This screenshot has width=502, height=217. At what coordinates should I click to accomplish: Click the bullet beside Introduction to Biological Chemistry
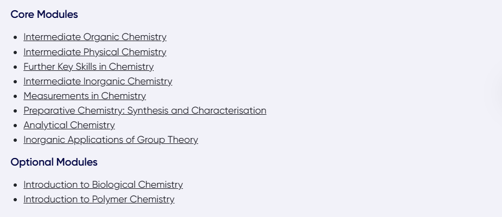click(x=15, y=185)
